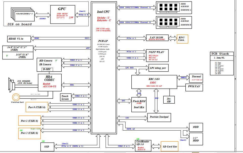243x153 pixels.
Task: Select the 'Realtek ALC3246-CG' part text
Action: 50,85
